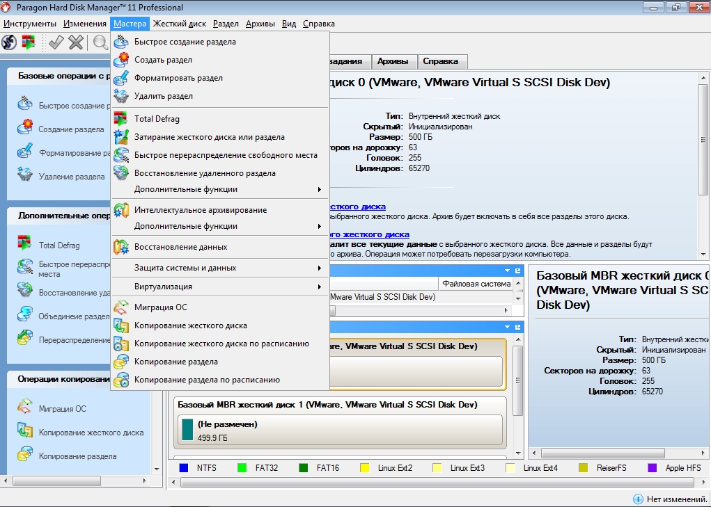Maximize the disk list panel via its corner icon
Viewport: 711px width, 507px height.
(x=518, y=271)
